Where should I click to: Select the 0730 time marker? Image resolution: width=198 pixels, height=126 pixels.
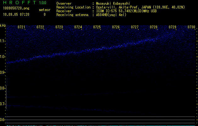click(191, 27)
